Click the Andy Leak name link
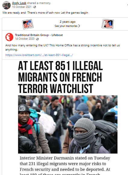The height and width of the screenshot is (175, 128). tap(19, 3)
